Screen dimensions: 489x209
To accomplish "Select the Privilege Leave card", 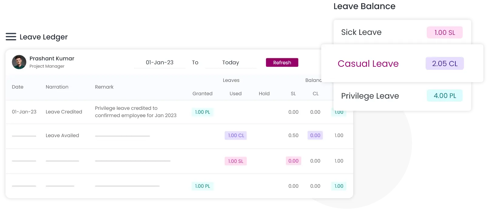I will pos(370,96).
